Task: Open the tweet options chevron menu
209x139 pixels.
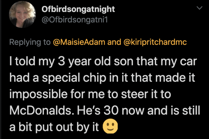Action: (200, 8)
